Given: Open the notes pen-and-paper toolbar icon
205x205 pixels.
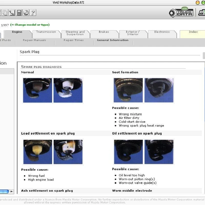Looking at the screenshot, I should point(12,13).
